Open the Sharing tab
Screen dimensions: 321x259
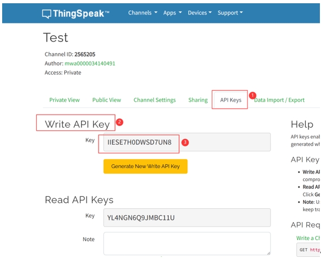(x=198, y=100)
